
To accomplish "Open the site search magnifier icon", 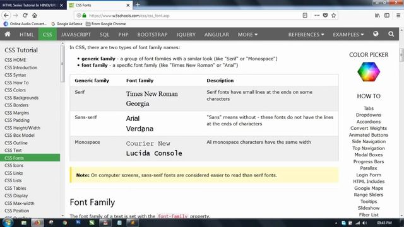I will click(391, 34).
